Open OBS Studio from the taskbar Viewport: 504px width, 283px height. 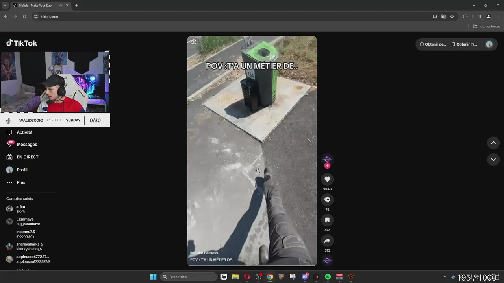coord(258,277)
